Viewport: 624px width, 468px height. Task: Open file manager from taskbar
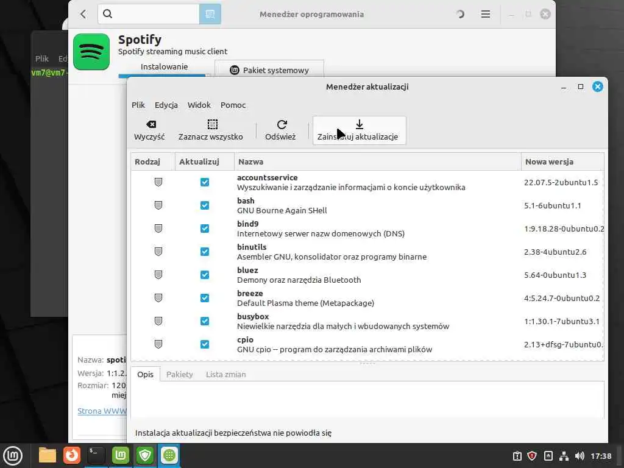pyautogui.click(x=48, y=455)
